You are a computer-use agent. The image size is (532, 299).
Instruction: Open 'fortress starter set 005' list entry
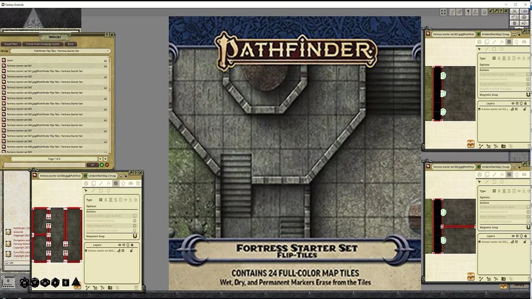[x=54, y=109]
